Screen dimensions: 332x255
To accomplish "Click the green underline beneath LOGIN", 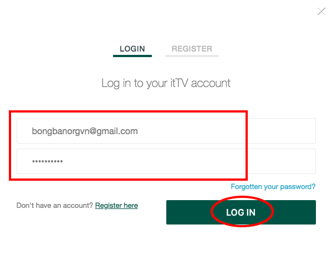I will coord(132,56).
